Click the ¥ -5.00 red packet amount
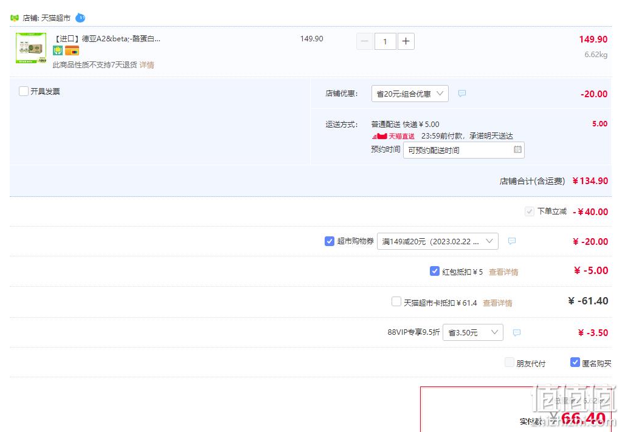The height and width of the screenshot is (432, 622). coord(591,271)
